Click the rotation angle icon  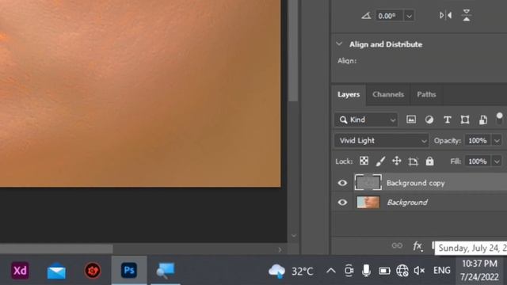[x=366, y=16]
